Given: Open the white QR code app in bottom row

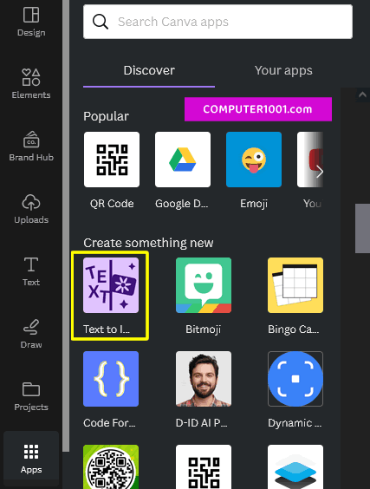Looking at the screenshot, I should coord(204,466).
